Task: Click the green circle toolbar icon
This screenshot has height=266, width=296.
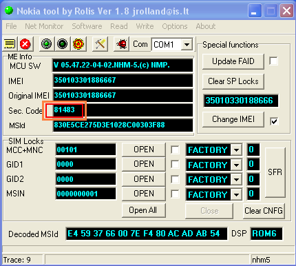Action: tap(47, 43)
